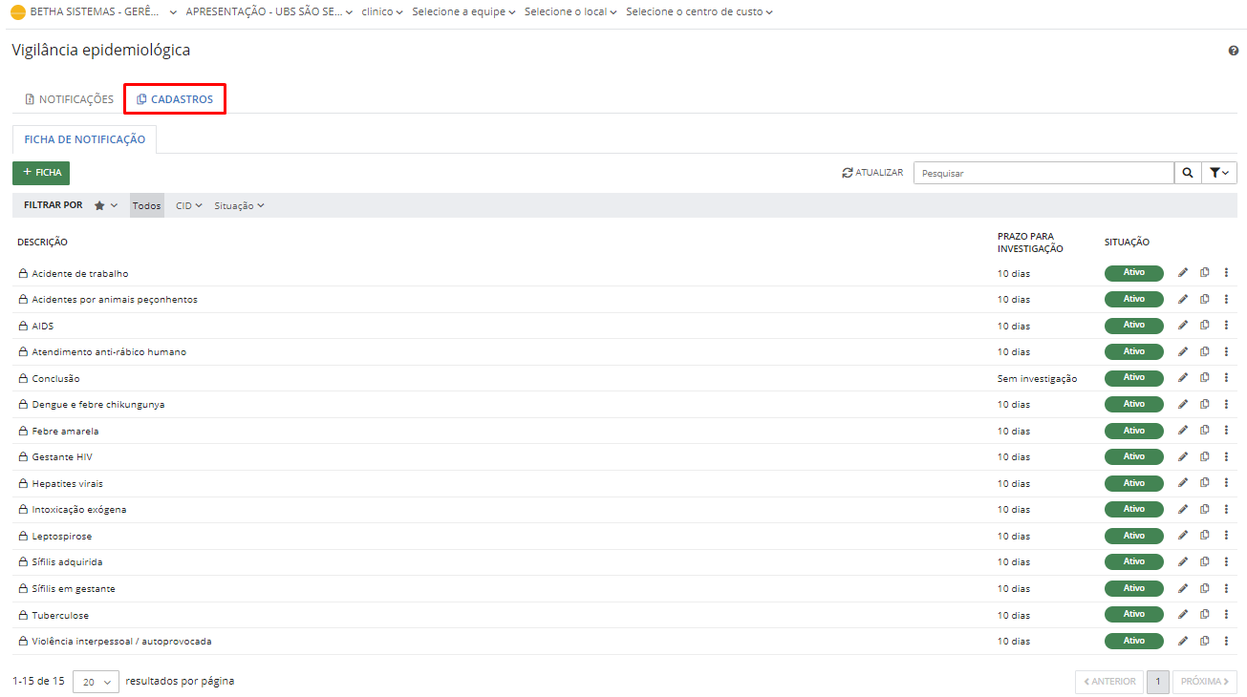Edit Dengue e febre chikungunya form
The width and height of the screenshot is (1247, 697).
point(1183,404)
